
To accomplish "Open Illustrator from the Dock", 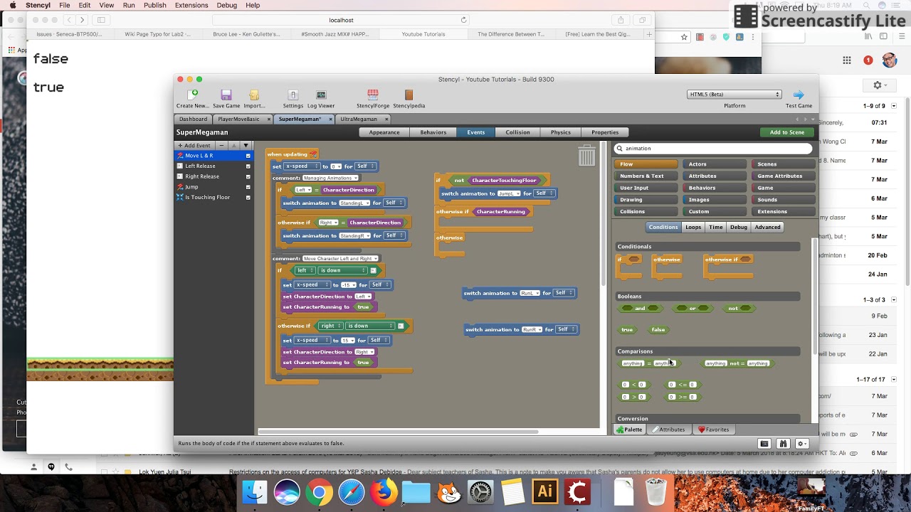I will tap(545, 492).
